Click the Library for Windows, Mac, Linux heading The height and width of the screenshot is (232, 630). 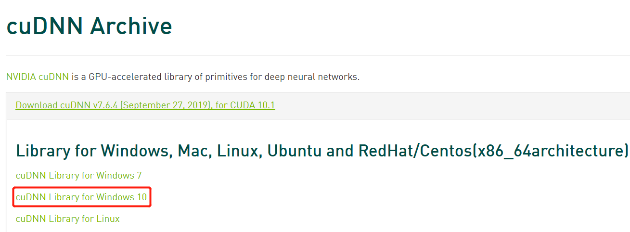coord(322,151)
